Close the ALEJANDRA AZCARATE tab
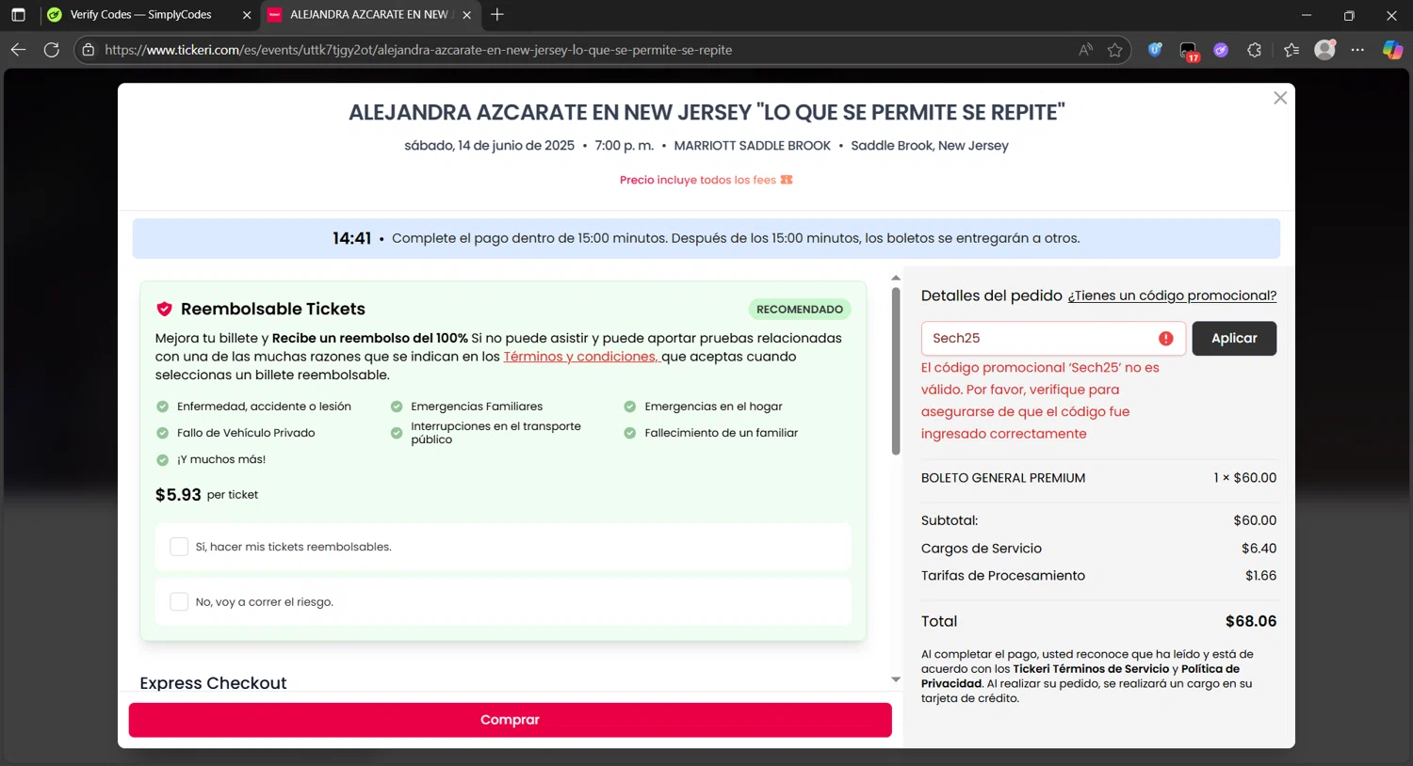 466,15
